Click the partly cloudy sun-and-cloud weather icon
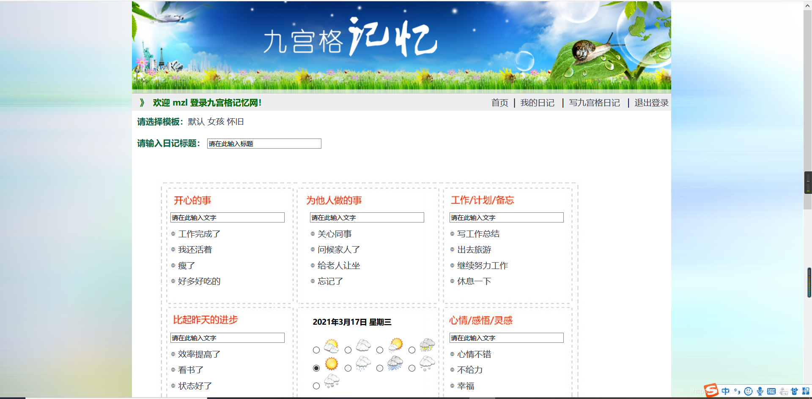This screenshot has width=812, height=399. 332,346
